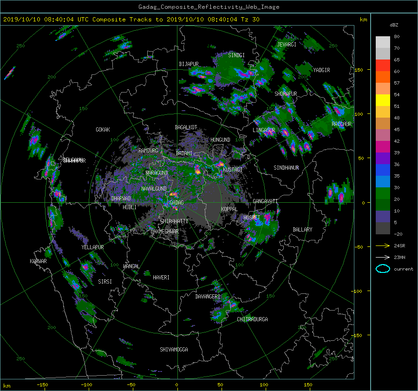
Task: Click the GADAG radar center label
Action: (176, 203)
